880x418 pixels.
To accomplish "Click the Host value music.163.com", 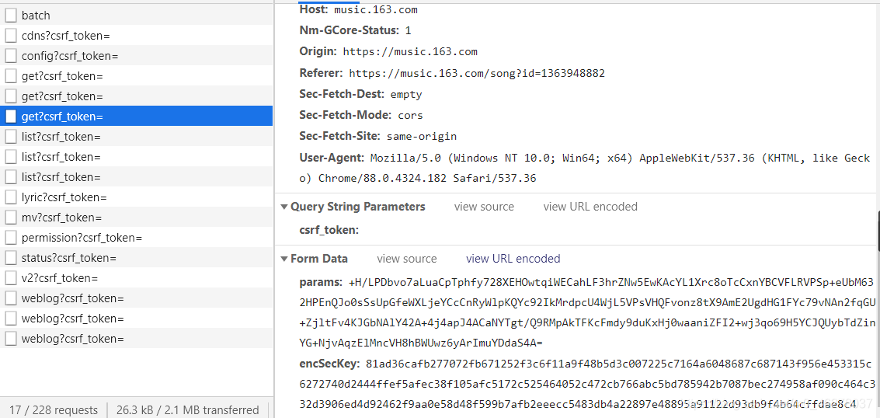I will point(375,9).
